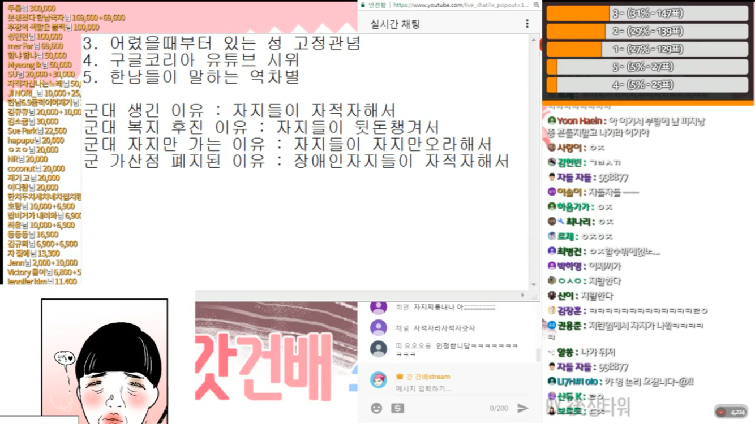Click the purple avatar of user 희연
Screen dimensions: 755x424
pos(379,307)
